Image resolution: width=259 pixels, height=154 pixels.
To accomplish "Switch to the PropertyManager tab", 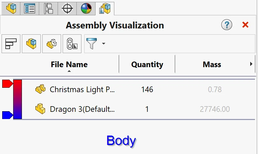I will click(30, 8).
